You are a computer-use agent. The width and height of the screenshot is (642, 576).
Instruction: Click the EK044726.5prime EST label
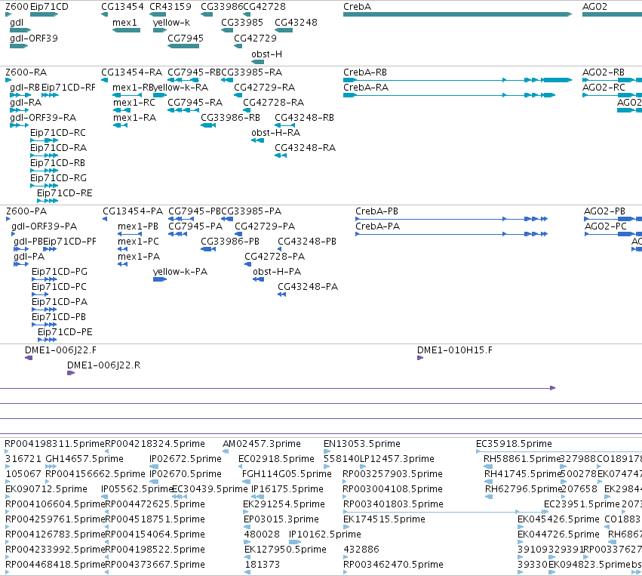[x=558, y=534]
